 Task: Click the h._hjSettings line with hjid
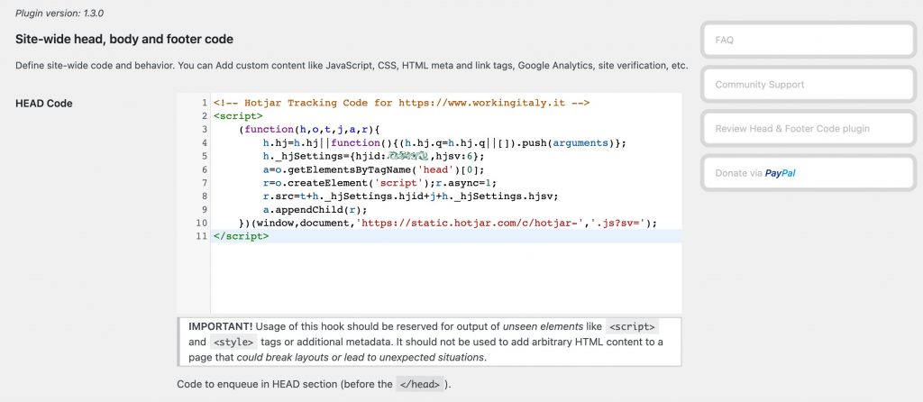[x=374, y=157]
